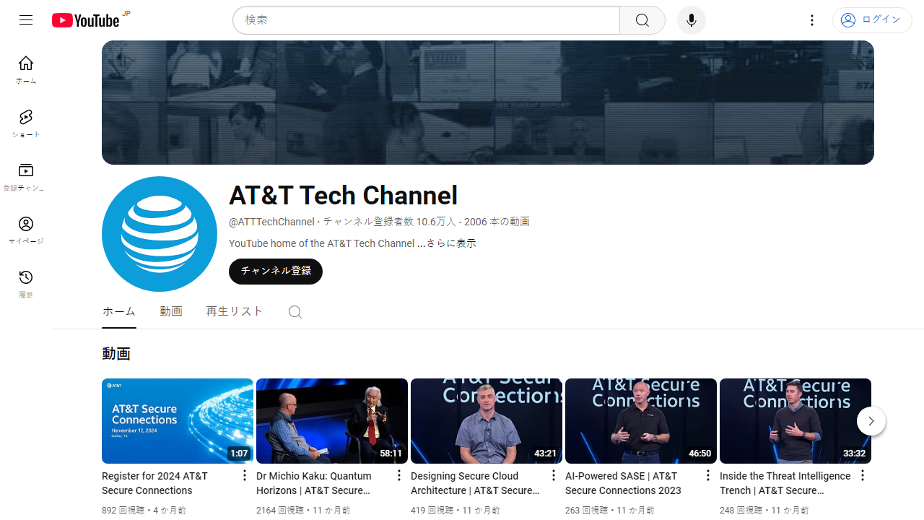The height and width of the screenshot is (520, 924).
Task: Search within channel using magnifier icon
Action: click(295, 312)
